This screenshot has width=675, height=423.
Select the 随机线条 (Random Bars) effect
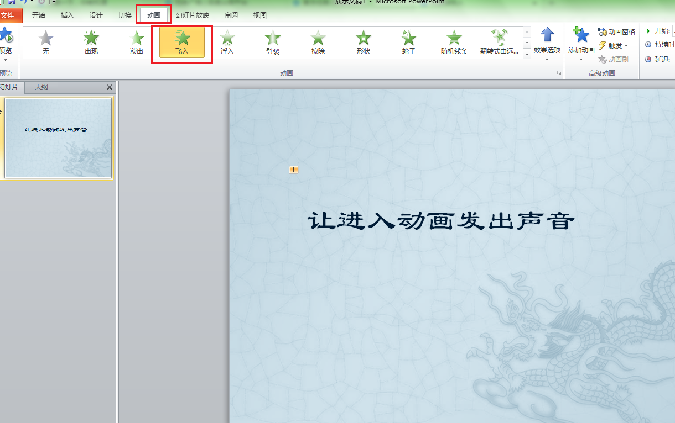tap(453, 43)
